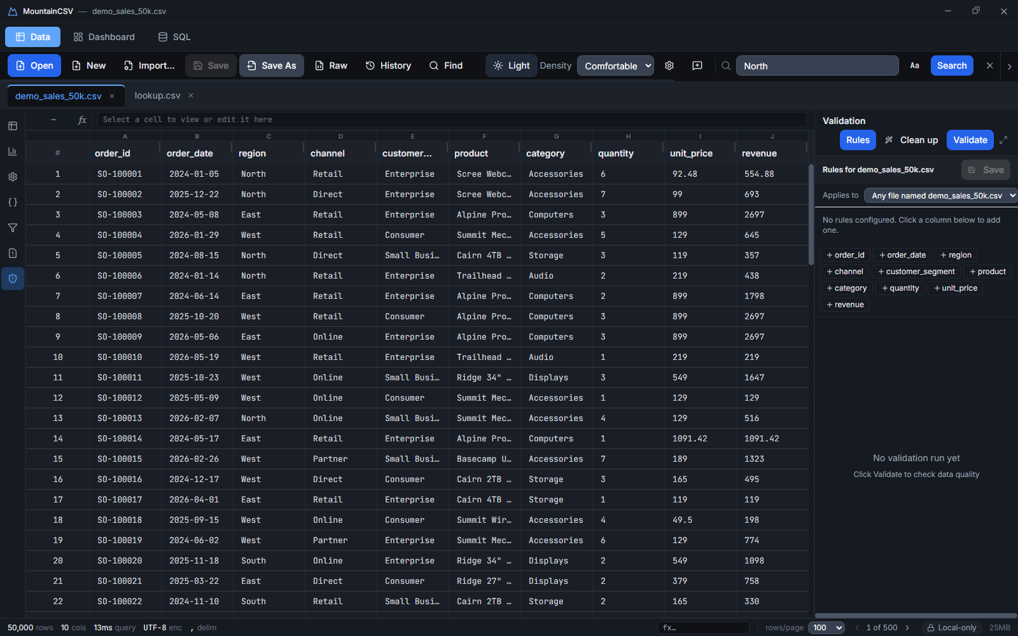Click the New file button
This screenshot has height=636, width=1018.
click(x=88, y=66)
